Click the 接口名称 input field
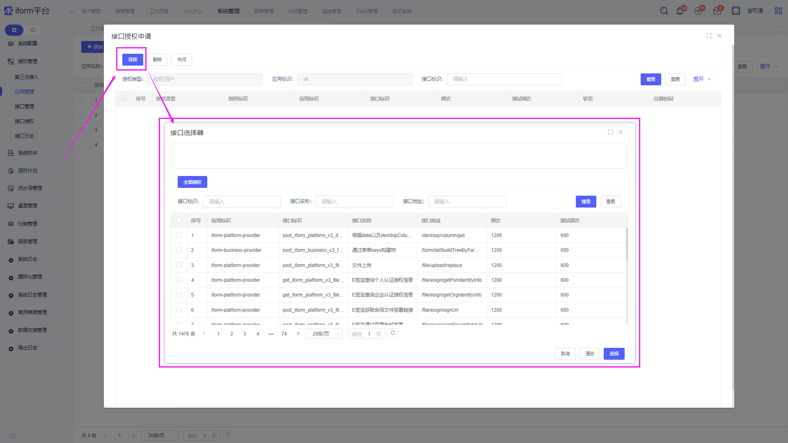The width and height of the screenshot is (788, 443). [x=355, y=201]
